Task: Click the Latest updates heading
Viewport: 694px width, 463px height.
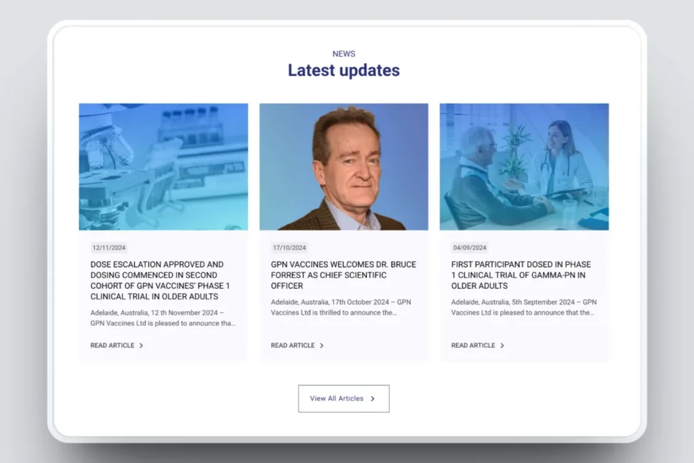Action: [x=344, y=71]
